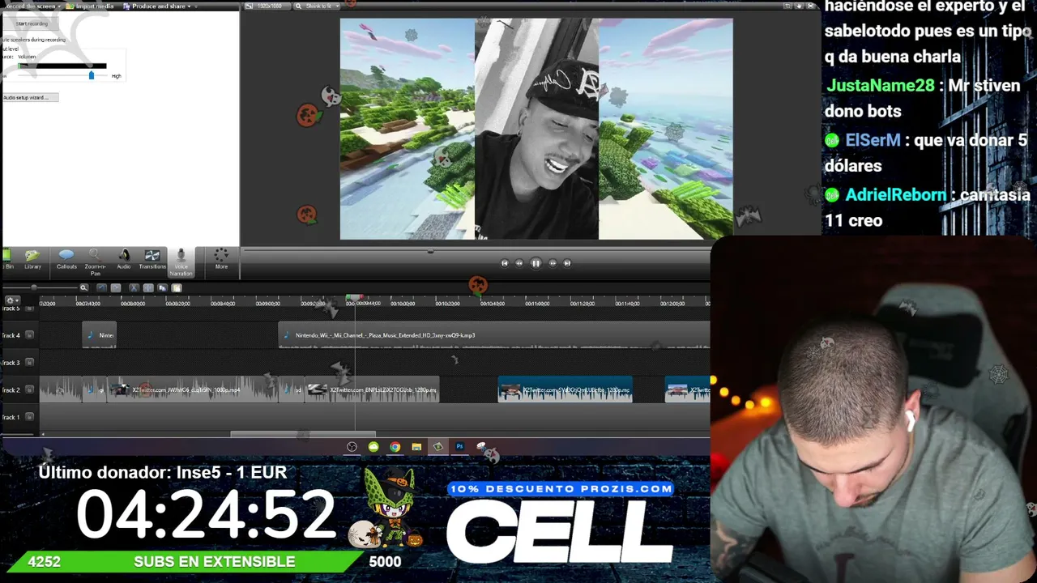Click the rewind button in preview

click(519, 263)
